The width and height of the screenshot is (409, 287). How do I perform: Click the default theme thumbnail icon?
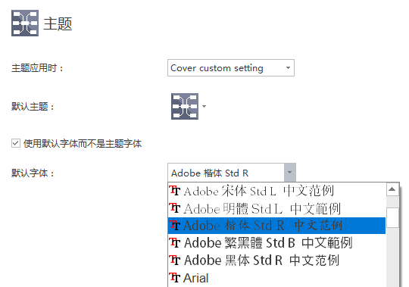(x=185, y=106)
